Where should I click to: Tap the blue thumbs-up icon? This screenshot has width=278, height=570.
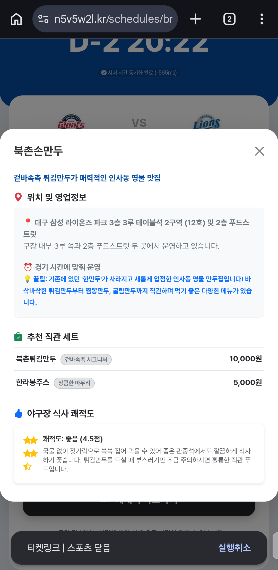coord(19,413)
